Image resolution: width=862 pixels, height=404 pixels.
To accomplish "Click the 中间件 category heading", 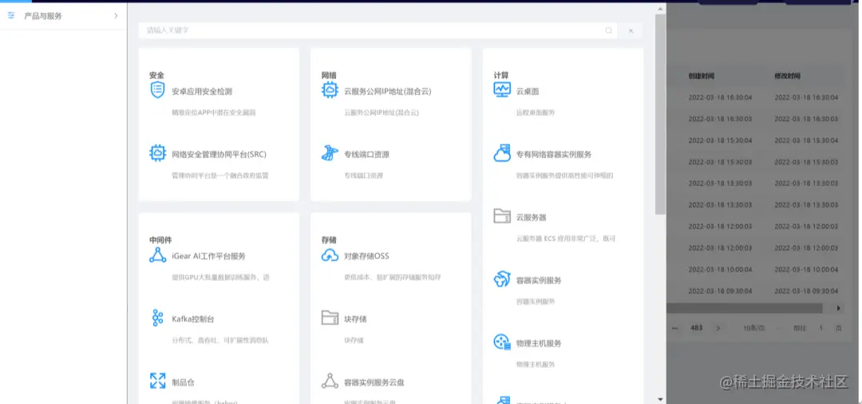I will click(160, 240).
